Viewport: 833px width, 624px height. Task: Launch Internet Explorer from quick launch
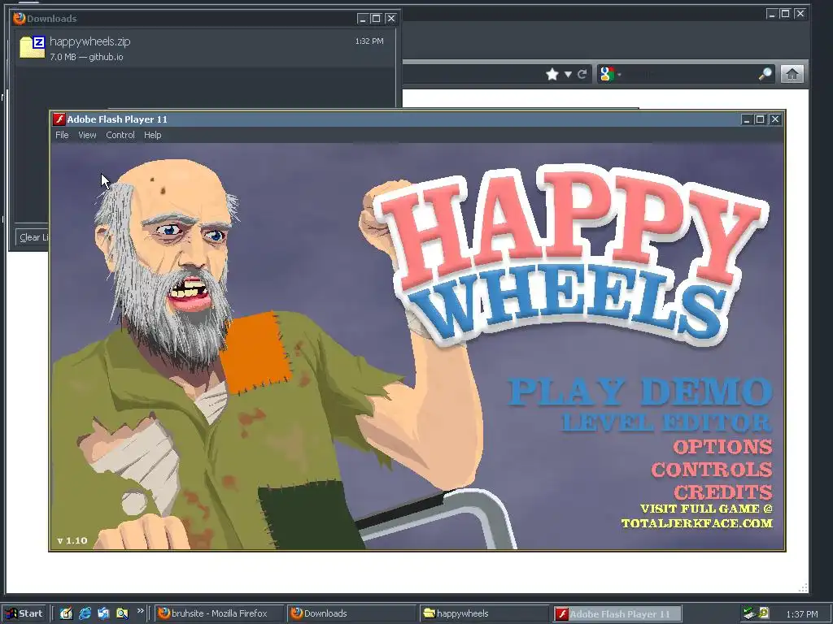(x=85, y=613)
